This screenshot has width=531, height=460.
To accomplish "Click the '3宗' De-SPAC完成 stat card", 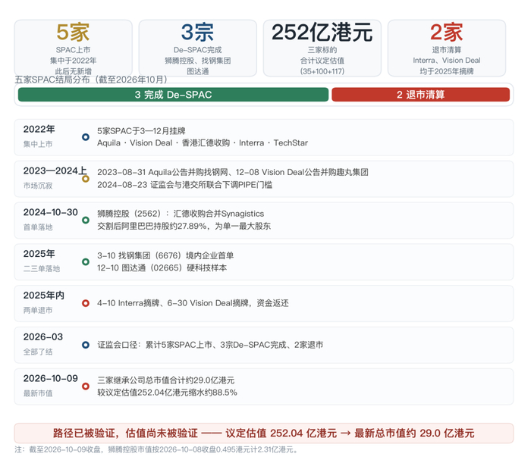I will click(198, 48).
